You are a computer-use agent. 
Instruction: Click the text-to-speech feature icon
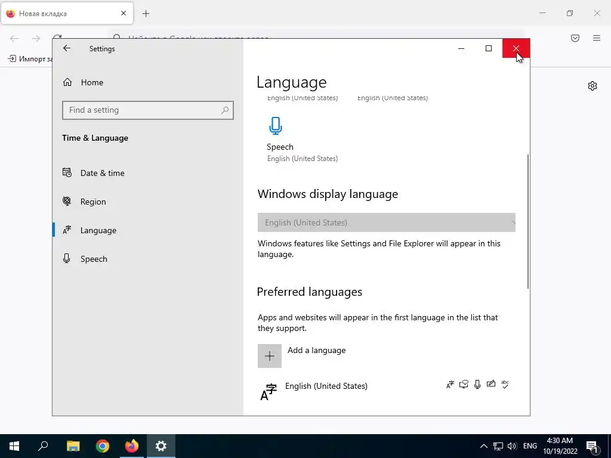click(464, 385)
